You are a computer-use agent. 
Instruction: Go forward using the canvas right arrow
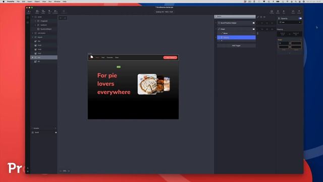click(x=65, y=18)
